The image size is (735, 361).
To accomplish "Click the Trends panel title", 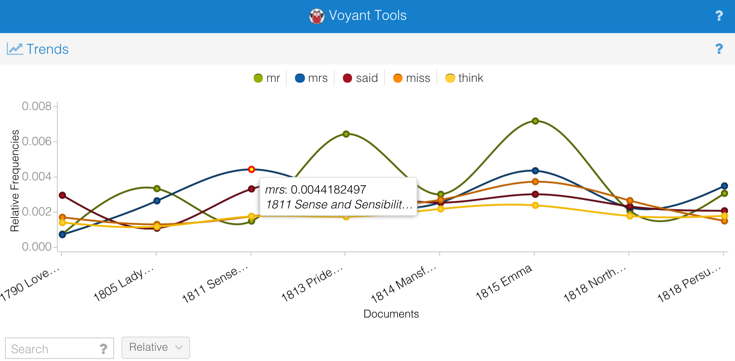I will [x=48, y=49].
